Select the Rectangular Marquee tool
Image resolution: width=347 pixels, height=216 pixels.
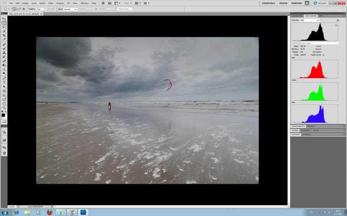[4, 23]
